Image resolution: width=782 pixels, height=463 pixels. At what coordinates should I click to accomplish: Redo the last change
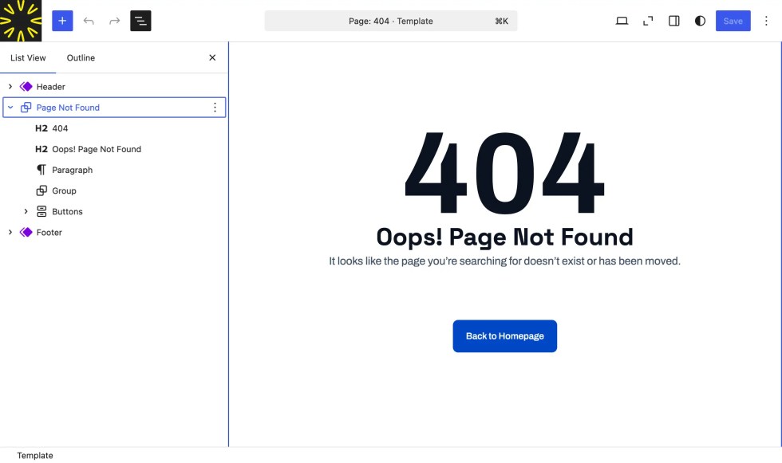(115, 21)
